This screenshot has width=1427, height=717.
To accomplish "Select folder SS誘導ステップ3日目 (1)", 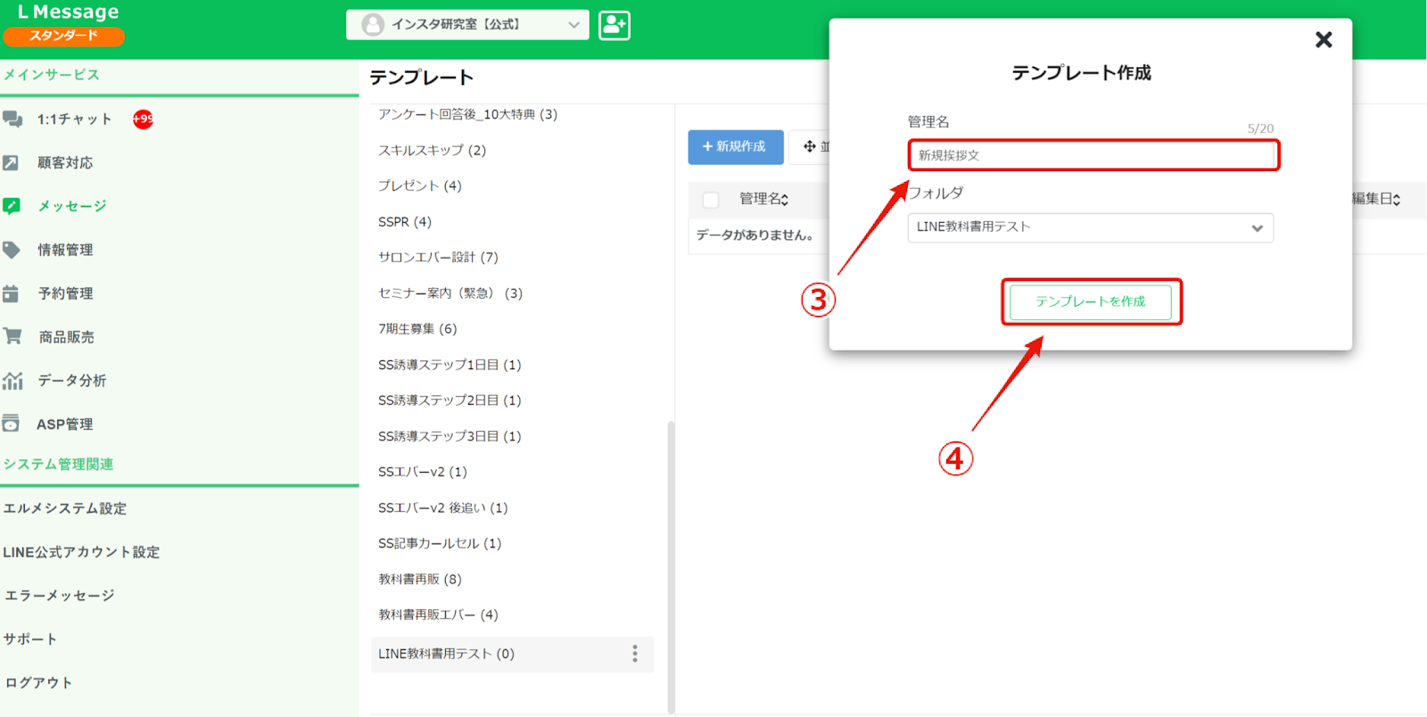I will (450, 436).
